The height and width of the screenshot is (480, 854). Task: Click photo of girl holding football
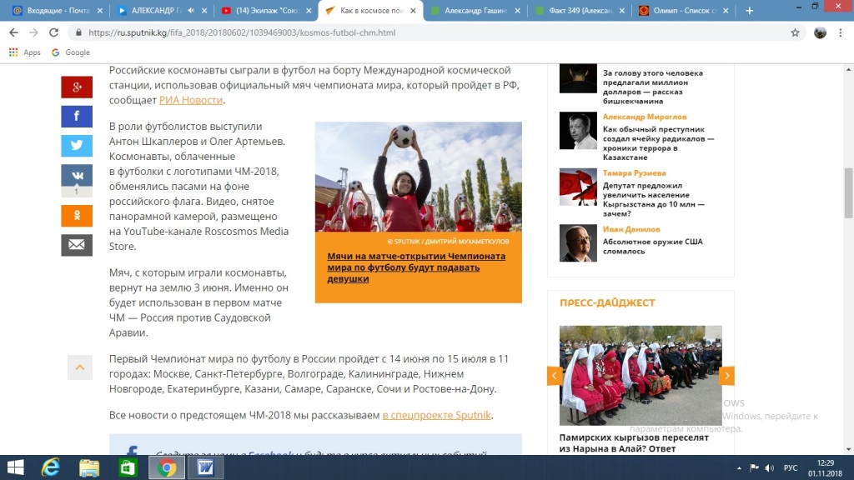click(x=419, y=177)
